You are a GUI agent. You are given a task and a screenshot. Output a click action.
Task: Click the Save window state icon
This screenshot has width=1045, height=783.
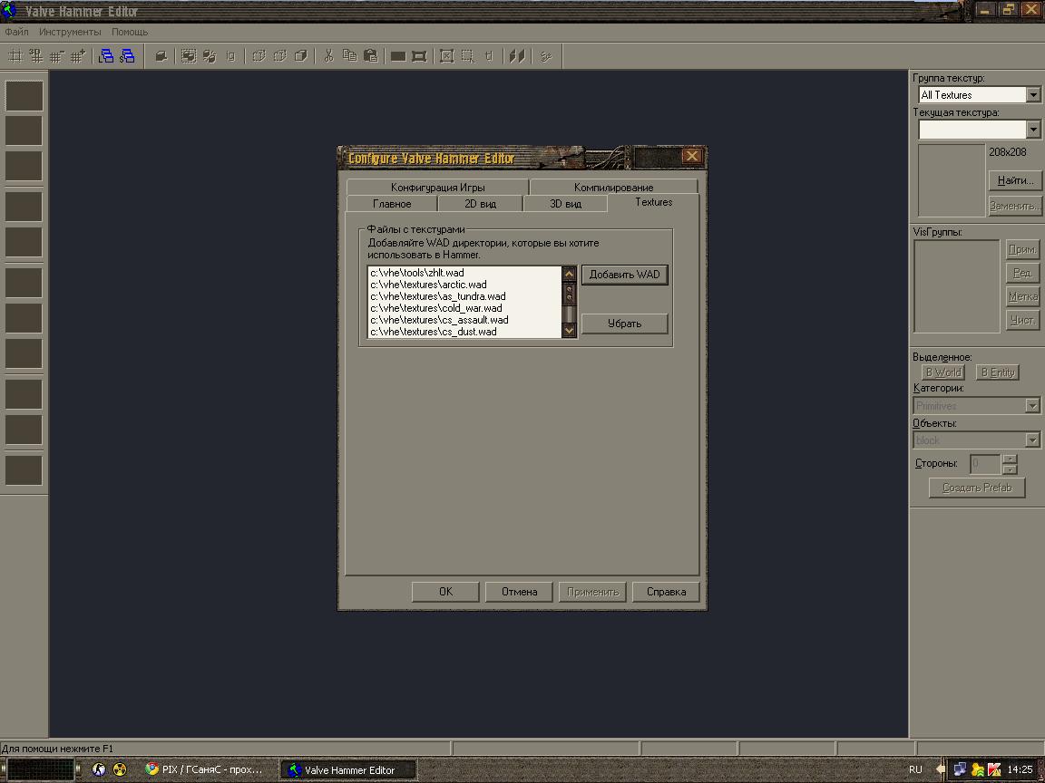[x=128, y=56]
